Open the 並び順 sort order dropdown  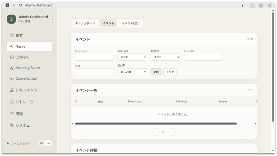pyautogui.click(x=132, y=72)
